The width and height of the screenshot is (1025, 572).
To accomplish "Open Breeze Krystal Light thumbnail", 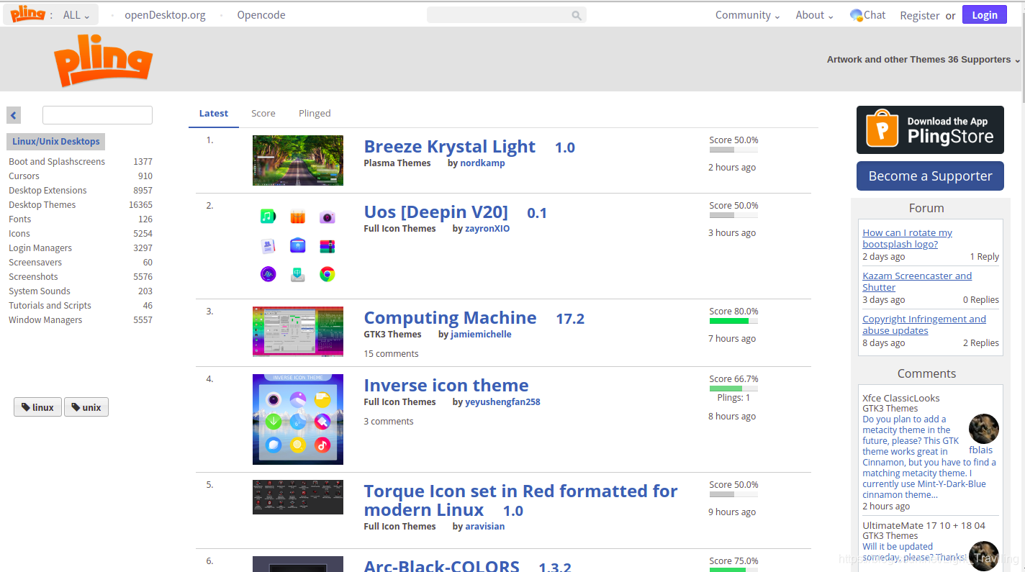I will pos(298,160).
